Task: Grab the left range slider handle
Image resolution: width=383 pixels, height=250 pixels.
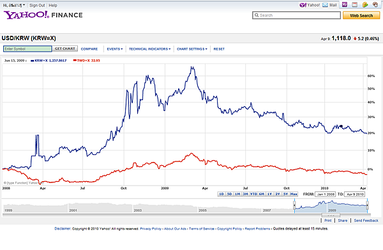Action: pos(294,206)
